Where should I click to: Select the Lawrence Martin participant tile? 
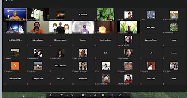point(151,40)
